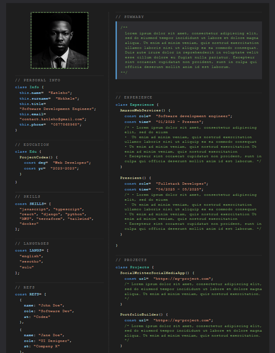Screen dimensions: 275x353
Task: Click the role "Fullstack Developer"
Action: click(182, 184)
